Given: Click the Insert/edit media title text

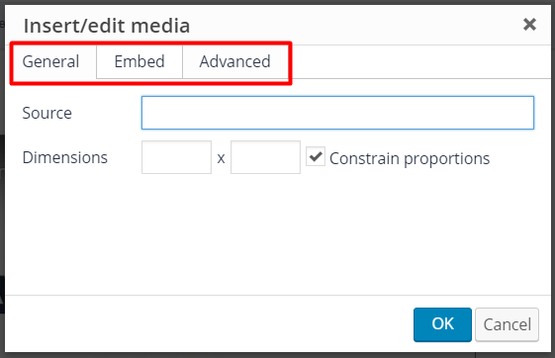Looking at the screenshot, I should [107, 26].
